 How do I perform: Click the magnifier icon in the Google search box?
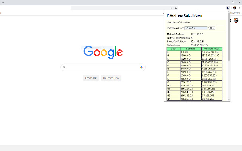coord(64,67)
